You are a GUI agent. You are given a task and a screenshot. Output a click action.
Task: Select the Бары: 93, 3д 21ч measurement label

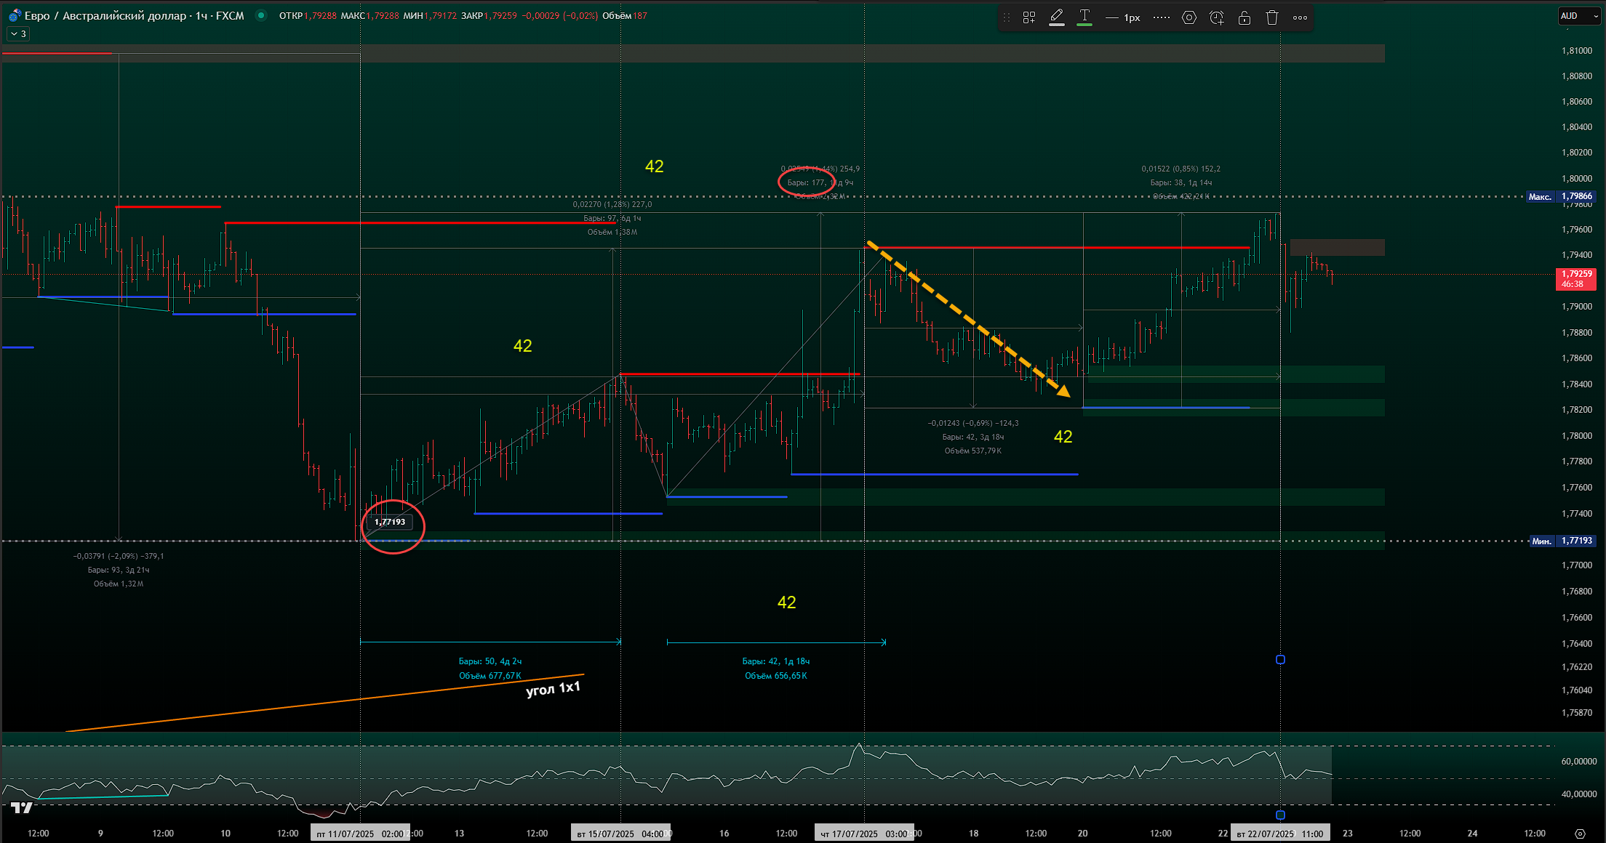(x=119, y=570)
